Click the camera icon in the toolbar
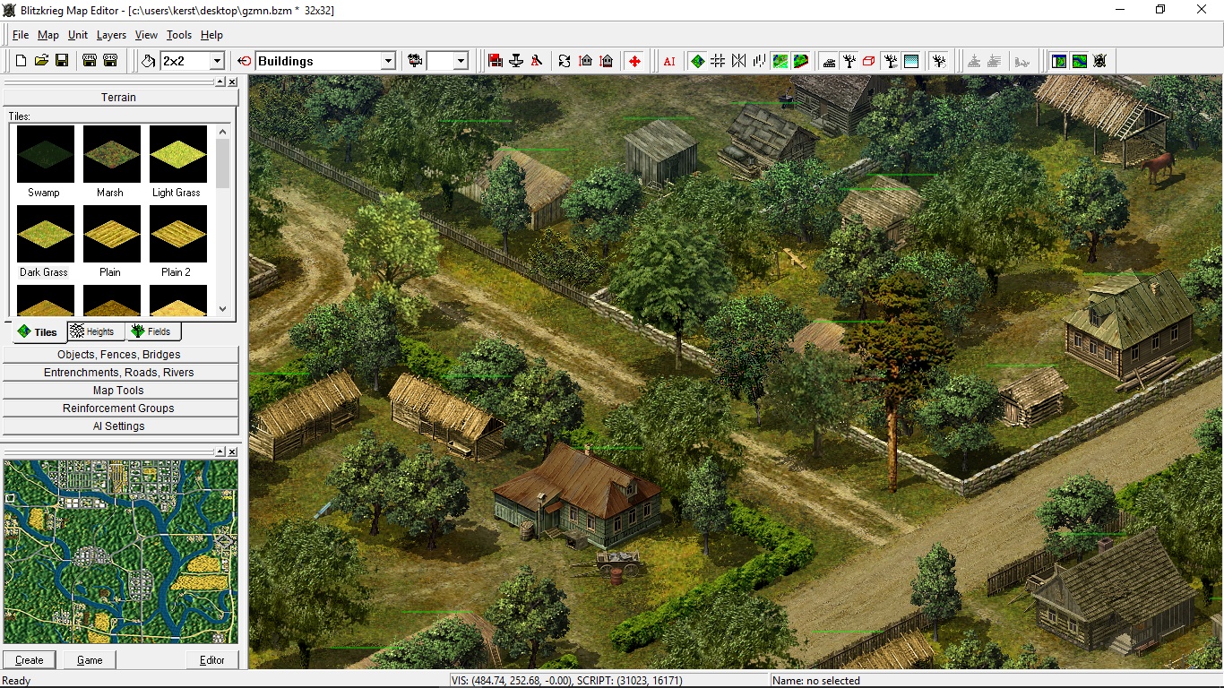 pos(415,61)
